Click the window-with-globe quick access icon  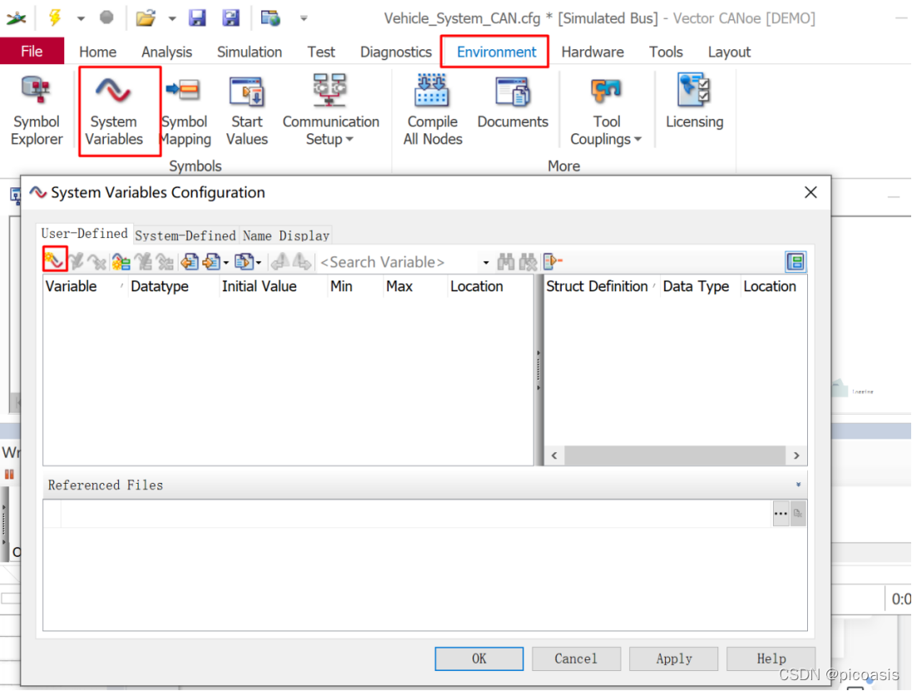point(270,18)
